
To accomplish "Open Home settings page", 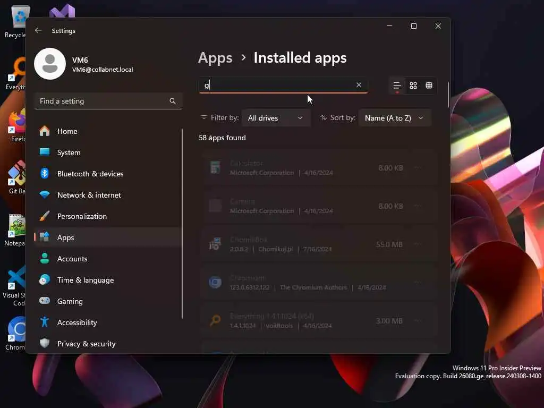I will [107, 131].
